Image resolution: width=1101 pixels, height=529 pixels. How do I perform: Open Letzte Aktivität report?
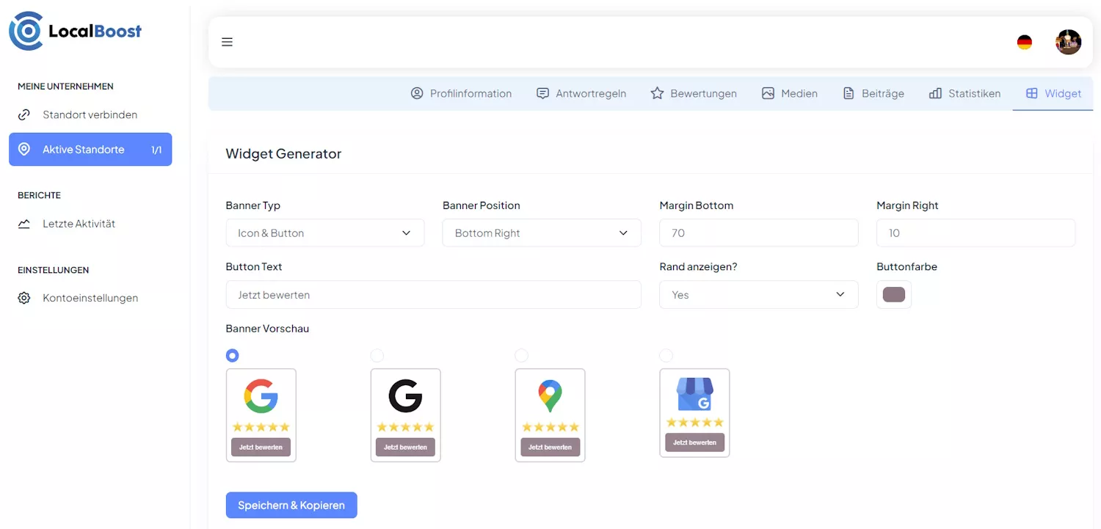click(90, 224)
